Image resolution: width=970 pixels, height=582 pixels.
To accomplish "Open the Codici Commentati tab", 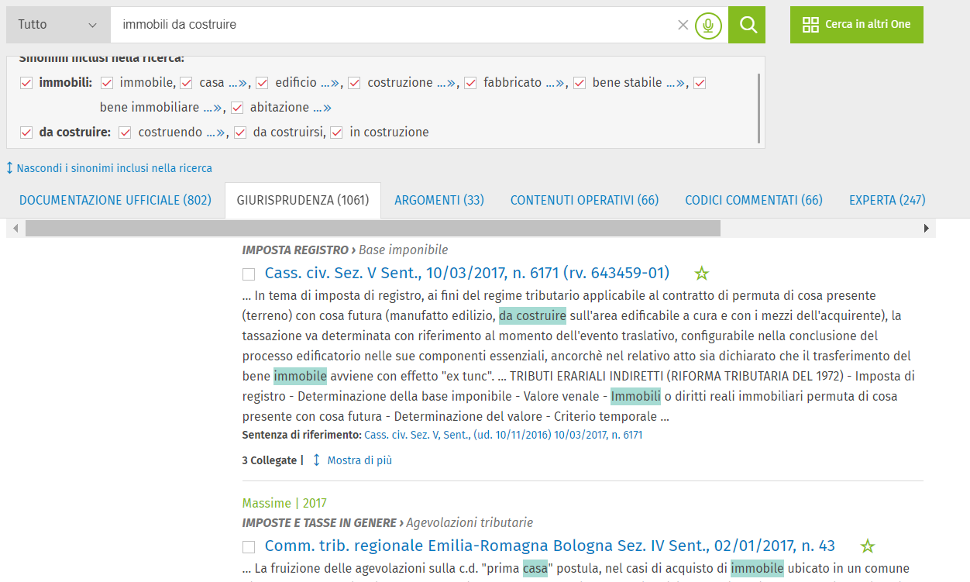I will coord(753,200).
